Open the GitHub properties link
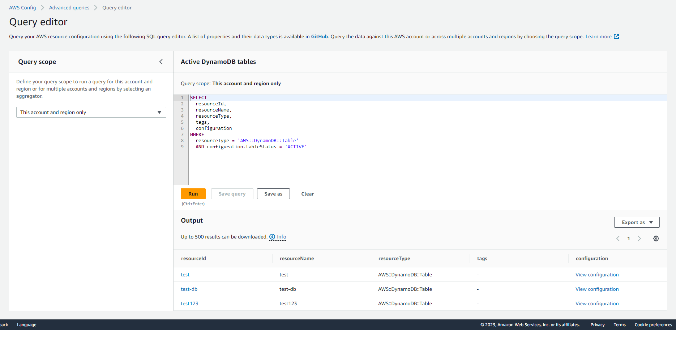676x337 pixels. pos(319,36)
